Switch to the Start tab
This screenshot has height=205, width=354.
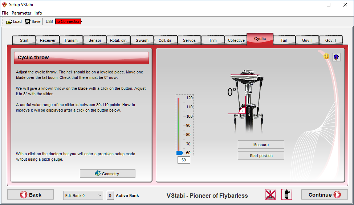(x=24, y=40)
